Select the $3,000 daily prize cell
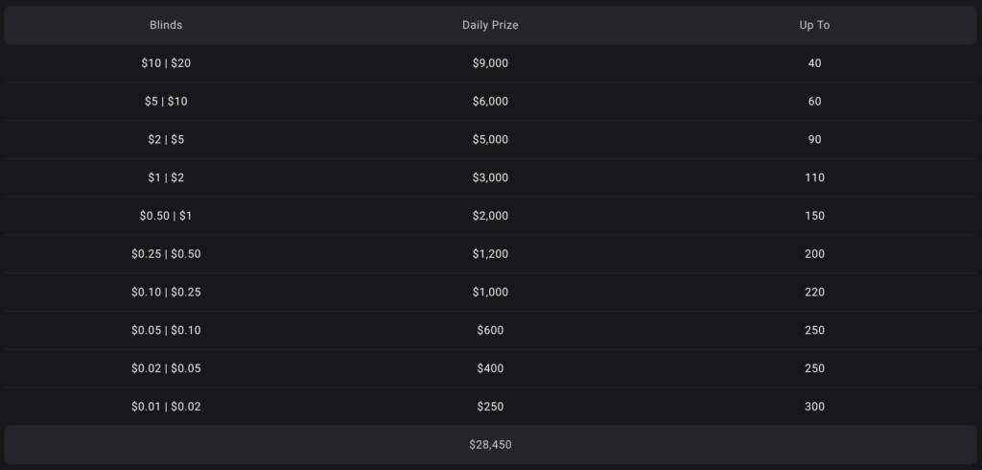982x470 pixels. (490, 177)
